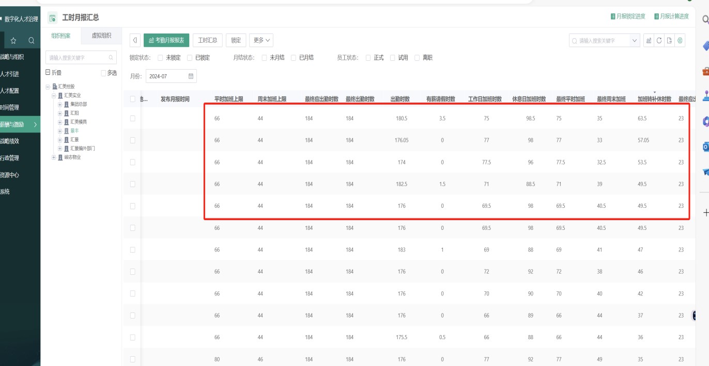Expand the search box dropdown arrow

[x=635, y=41]
